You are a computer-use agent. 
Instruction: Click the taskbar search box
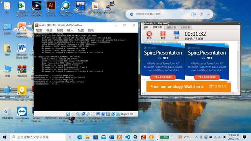pyautogui.click(x=38, y=137)
